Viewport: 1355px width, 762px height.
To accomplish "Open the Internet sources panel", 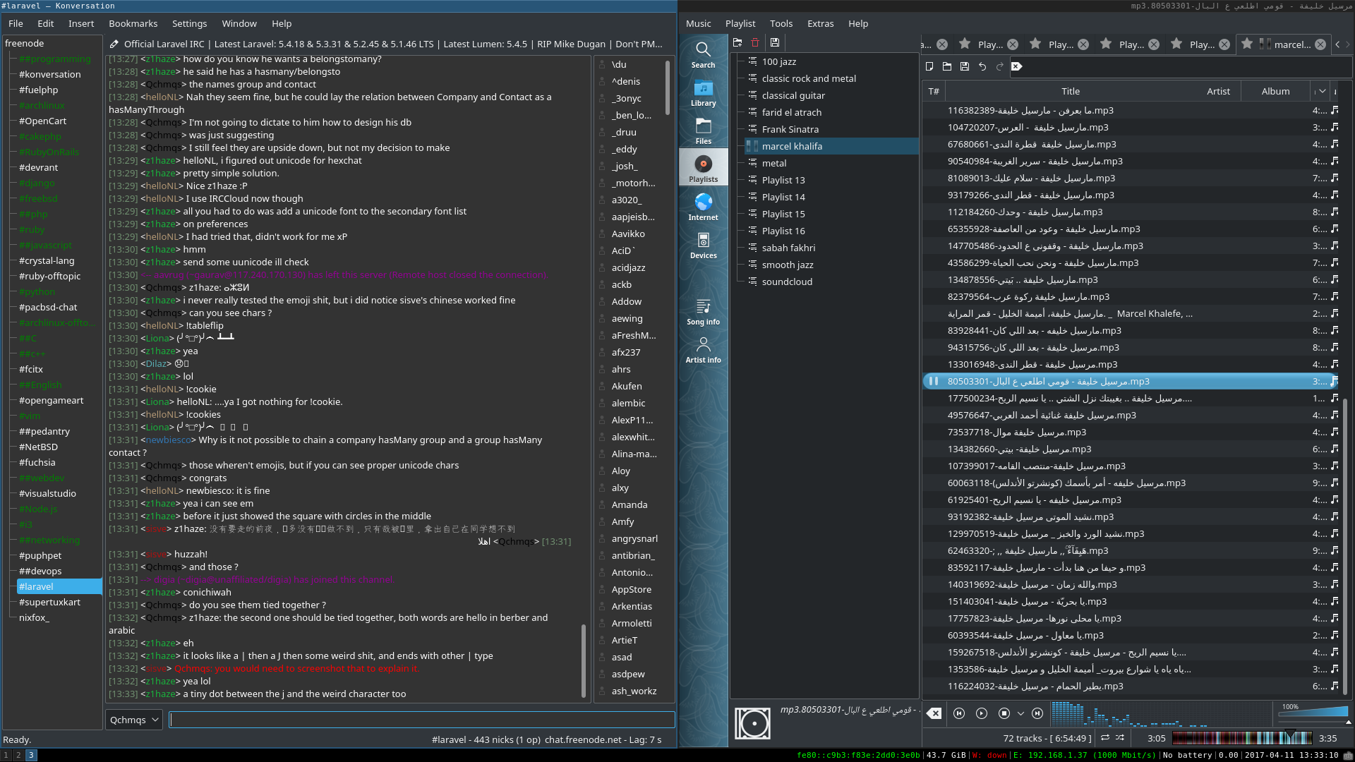I will pos(703,207).
